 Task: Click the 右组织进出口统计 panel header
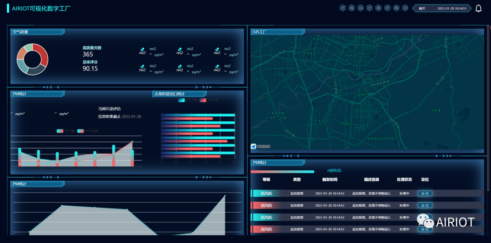tap(179, 94)
